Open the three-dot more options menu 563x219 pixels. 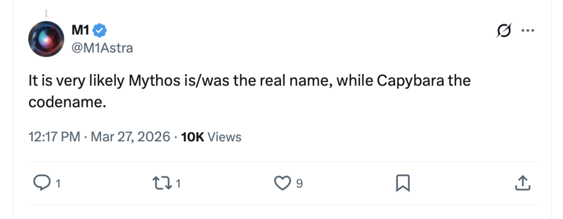click(x=528, y=31)
